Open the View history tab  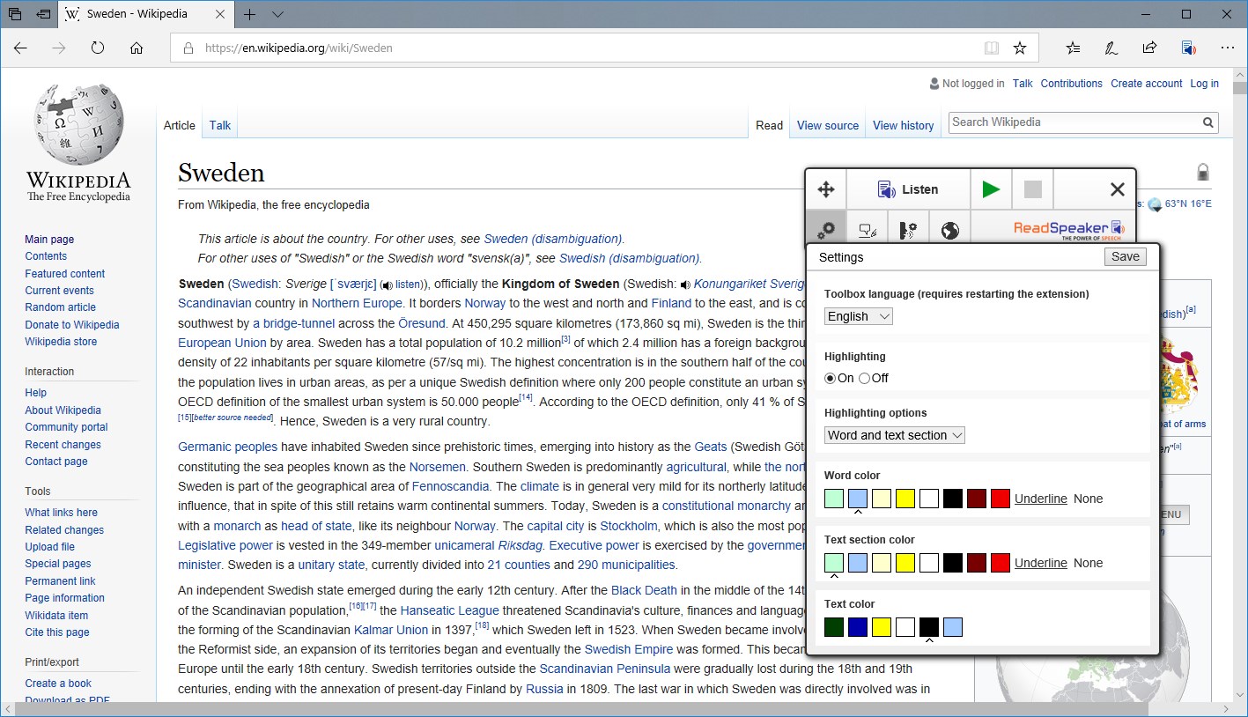903,126
